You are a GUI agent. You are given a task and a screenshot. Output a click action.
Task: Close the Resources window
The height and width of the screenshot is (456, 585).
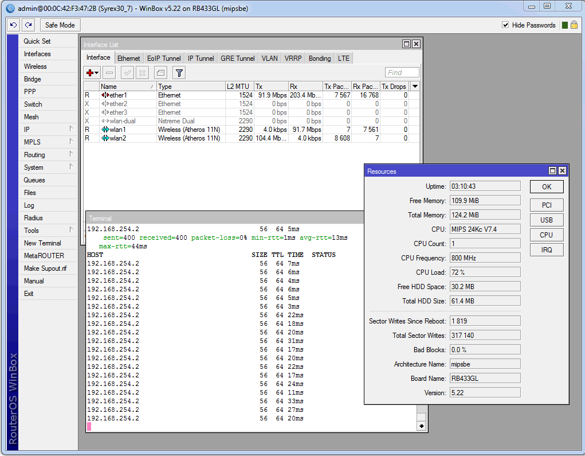pyautogui.click(x=562, y=171)
